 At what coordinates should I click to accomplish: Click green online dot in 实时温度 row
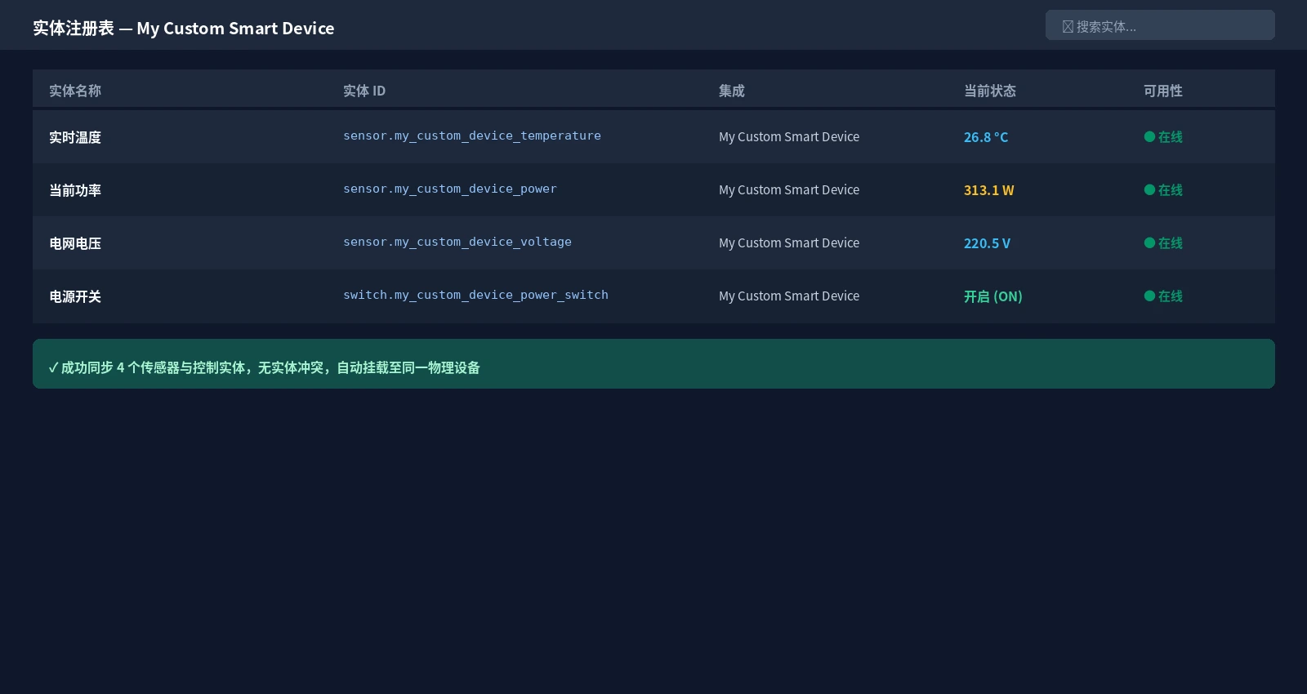[1149, 137]
